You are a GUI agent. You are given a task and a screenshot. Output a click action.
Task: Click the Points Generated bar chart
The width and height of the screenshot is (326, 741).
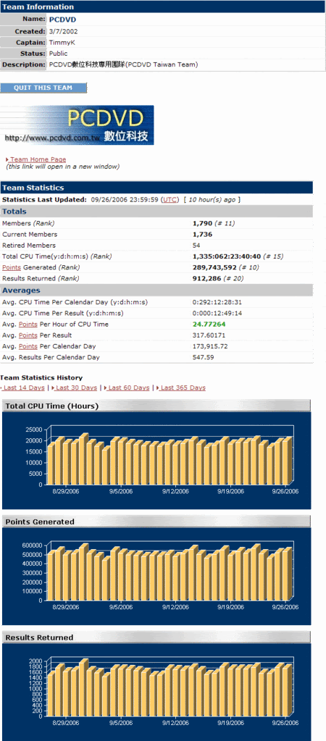tap(156, 576)
